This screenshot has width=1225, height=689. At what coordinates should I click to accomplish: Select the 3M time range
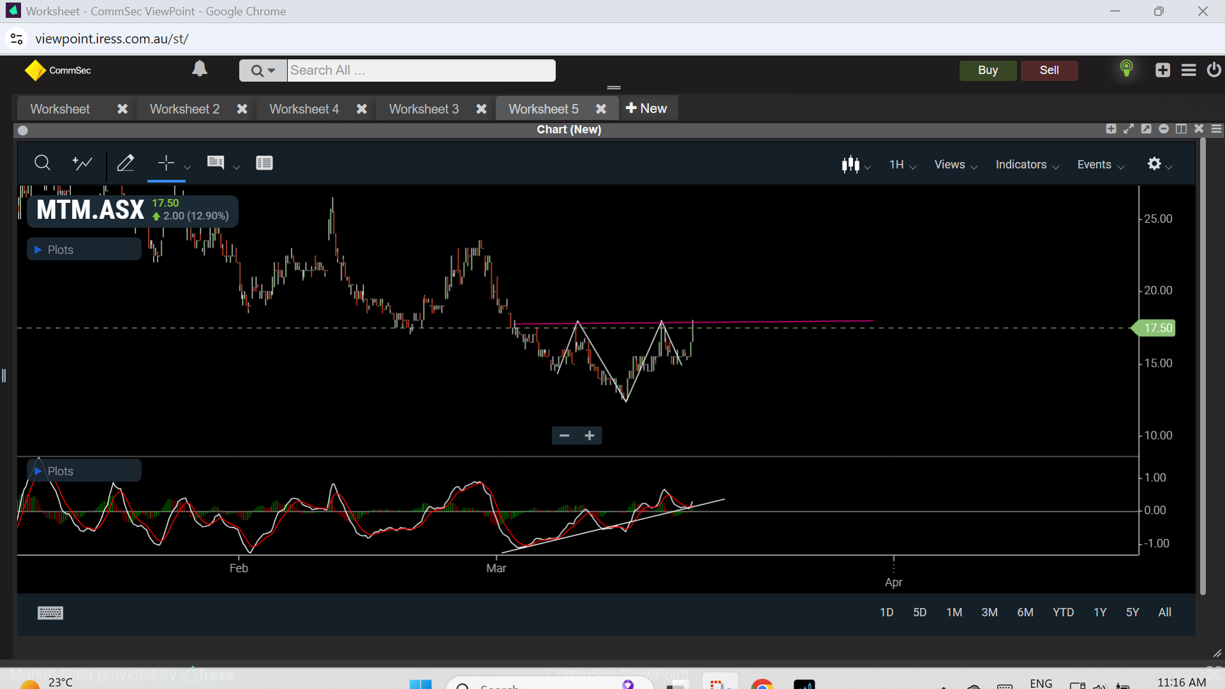tap(989, 612)
